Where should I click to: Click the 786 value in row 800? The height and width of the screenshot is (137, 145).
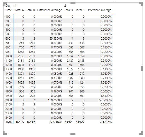[x=33, y=47]
